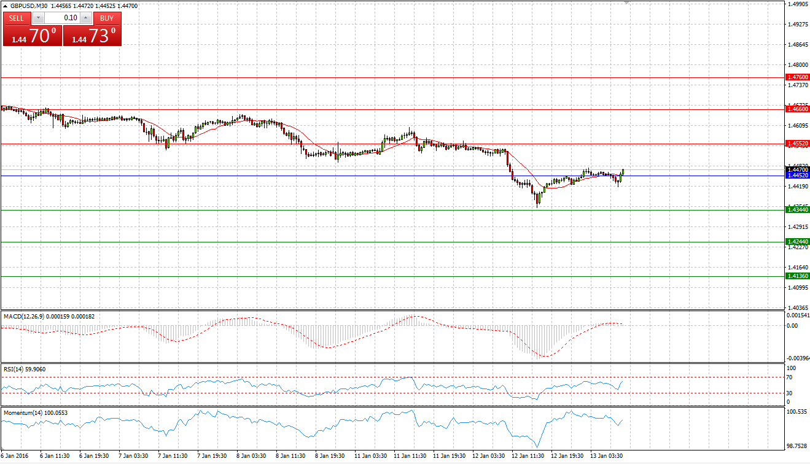Select the red 1.47600 resistance price label
This screenshot has height=464, width=810.
798,77
